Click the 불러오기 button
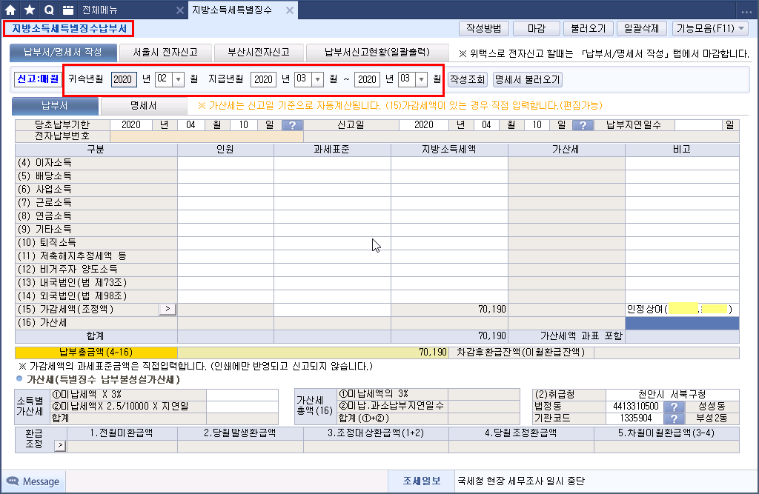Image resolution: width=759 pixels, height=494 pixels. point(588,29)
